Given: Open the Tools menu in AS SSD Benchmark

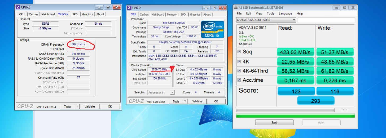Looking at the screenshot, I should pyautogui.click(x=271, y=14).
